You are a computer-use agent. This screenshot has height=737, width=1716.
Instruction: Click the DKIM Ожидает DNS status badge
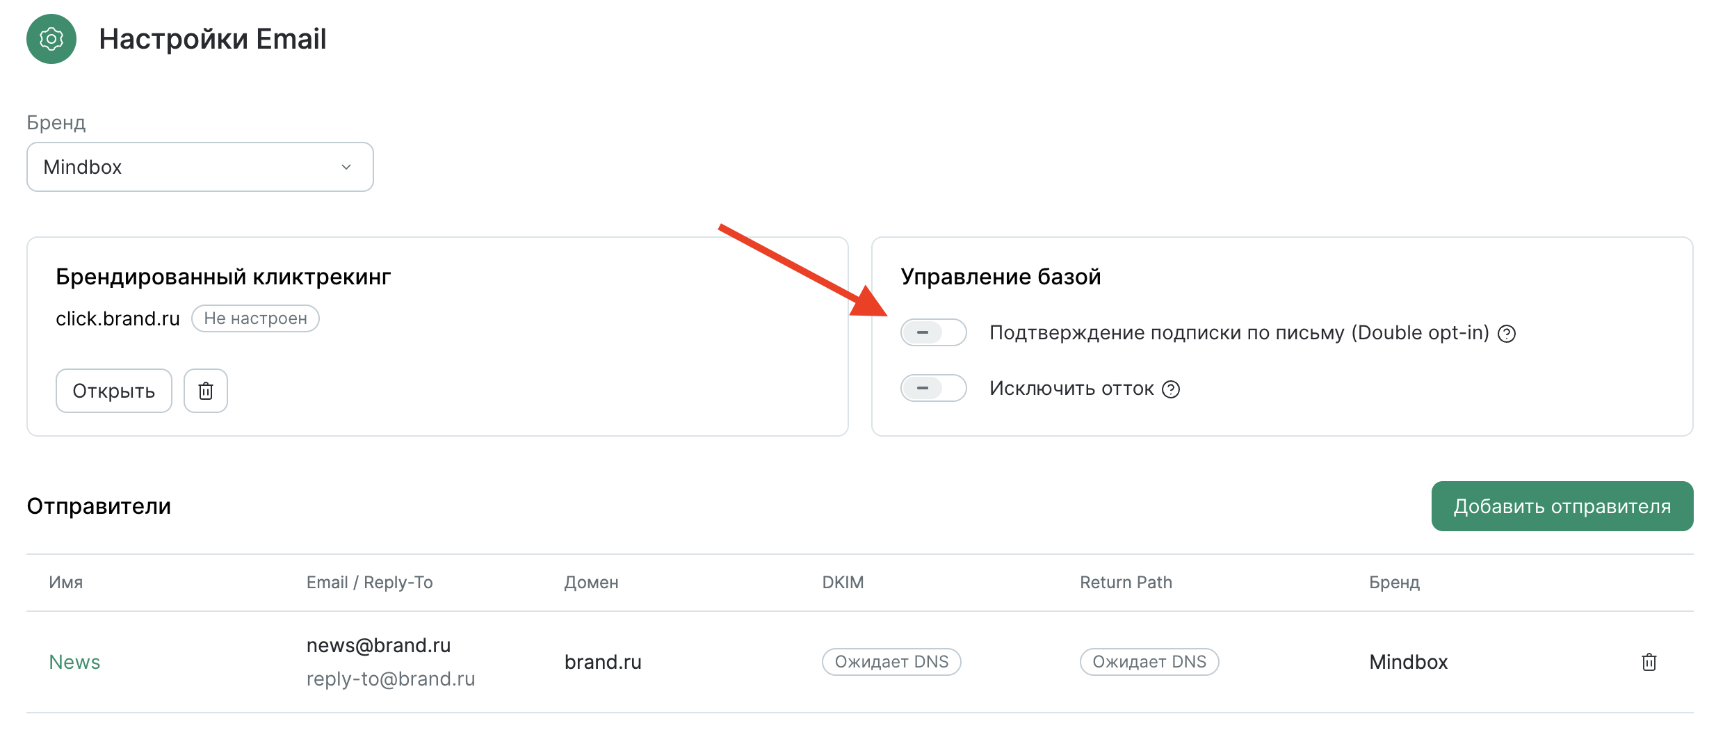click(x=891, y=662)
